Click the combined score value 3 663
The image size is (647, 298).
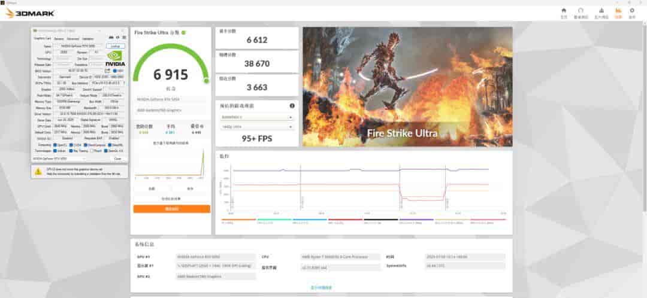click(x=257, y=87)
